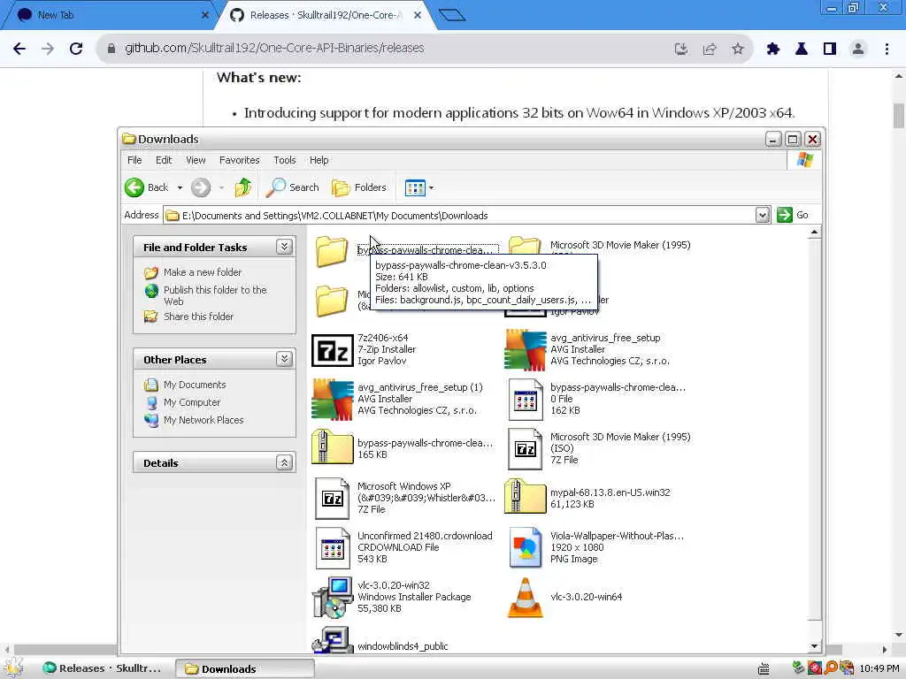
Task: Click Chrome's back navigation arrow
Action: pos(19,49)
